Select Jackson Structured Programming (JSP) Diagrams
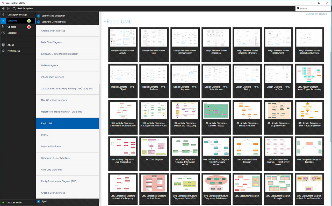Image resolution: width=332 pixels, height=206 pixels. coord(67,89)
